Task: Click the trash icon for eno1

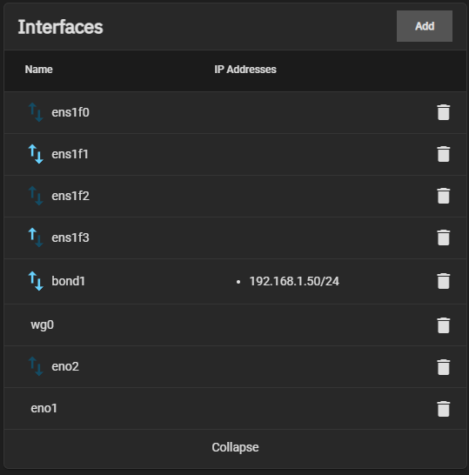Action: pyautogui.click(x=443, y=409)
